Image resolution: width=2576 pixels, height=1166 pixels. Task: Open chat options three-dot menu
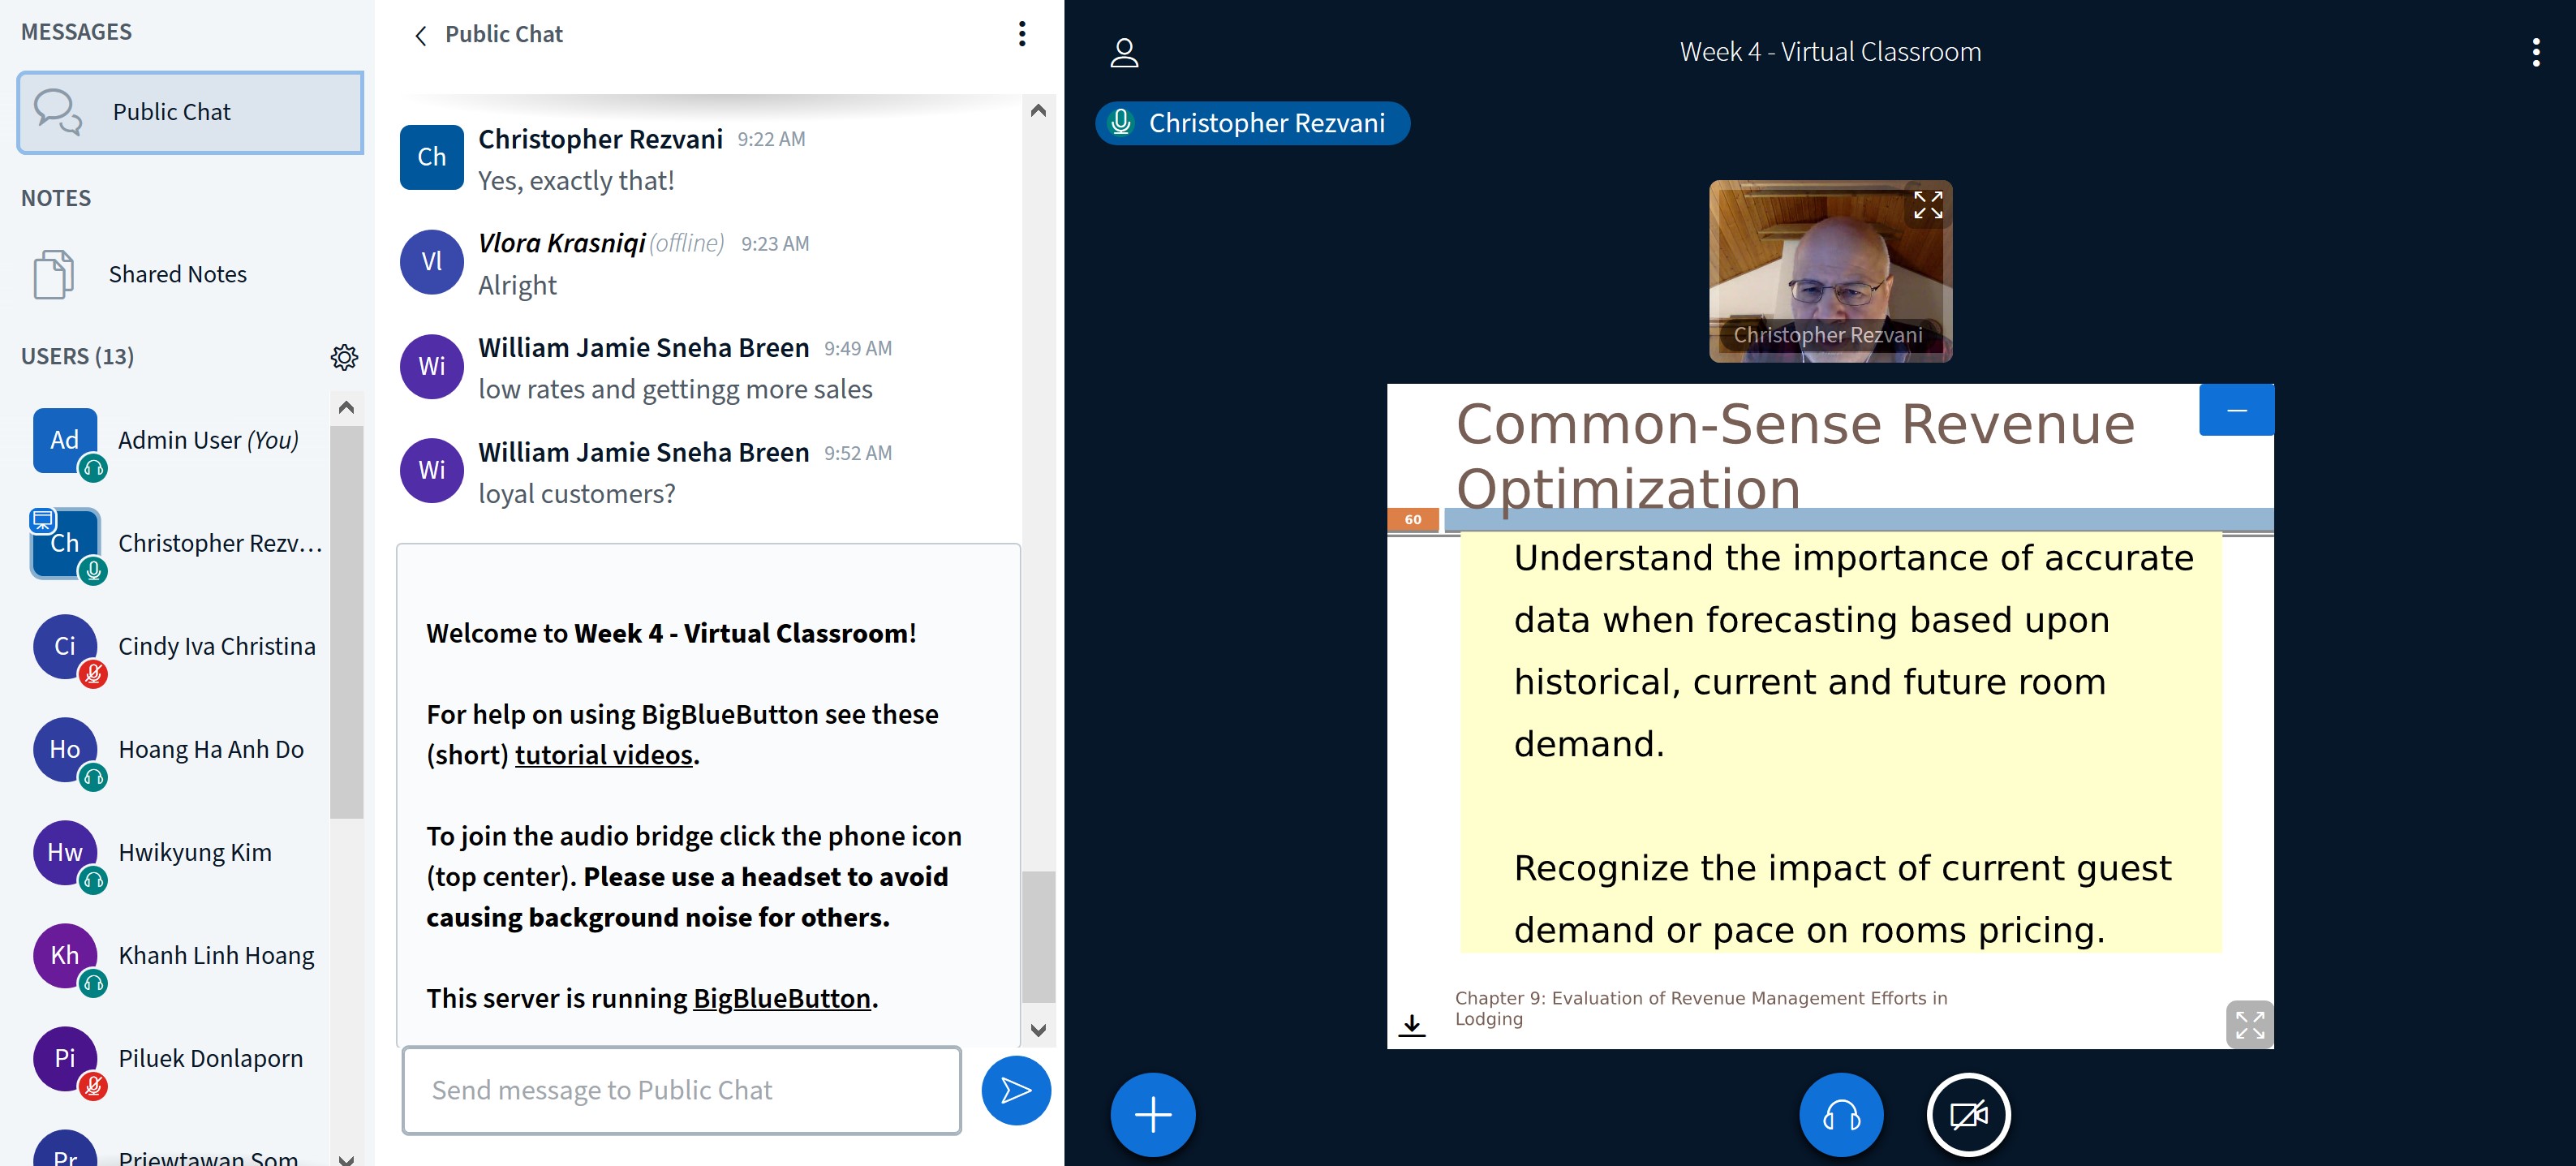click(1021, 34)
